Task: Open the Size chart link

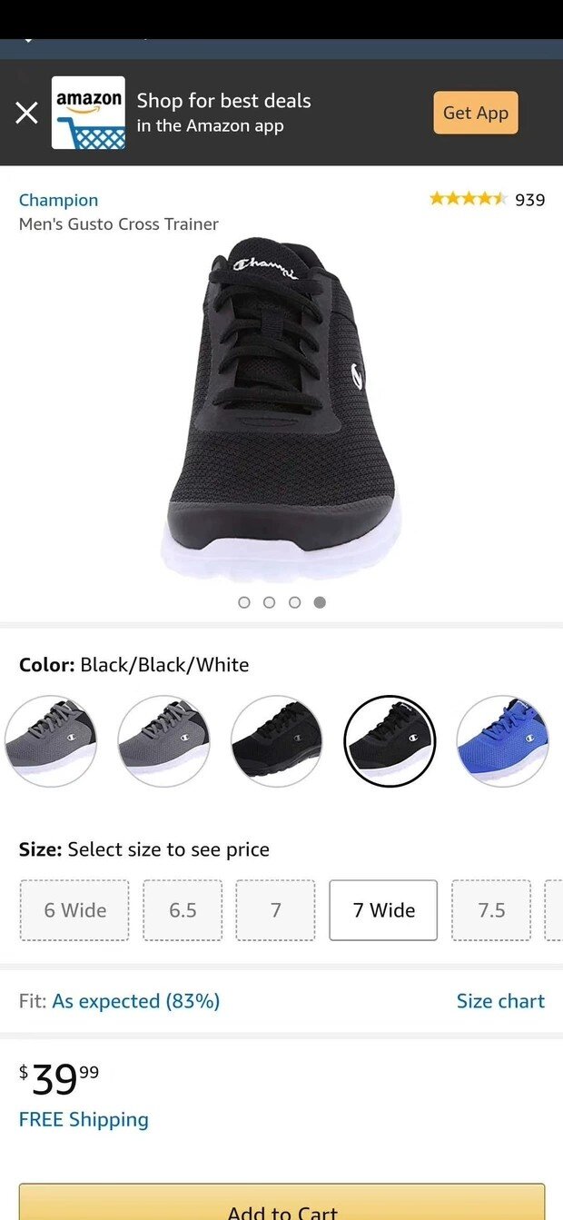Action: (x=500, y=1001)
